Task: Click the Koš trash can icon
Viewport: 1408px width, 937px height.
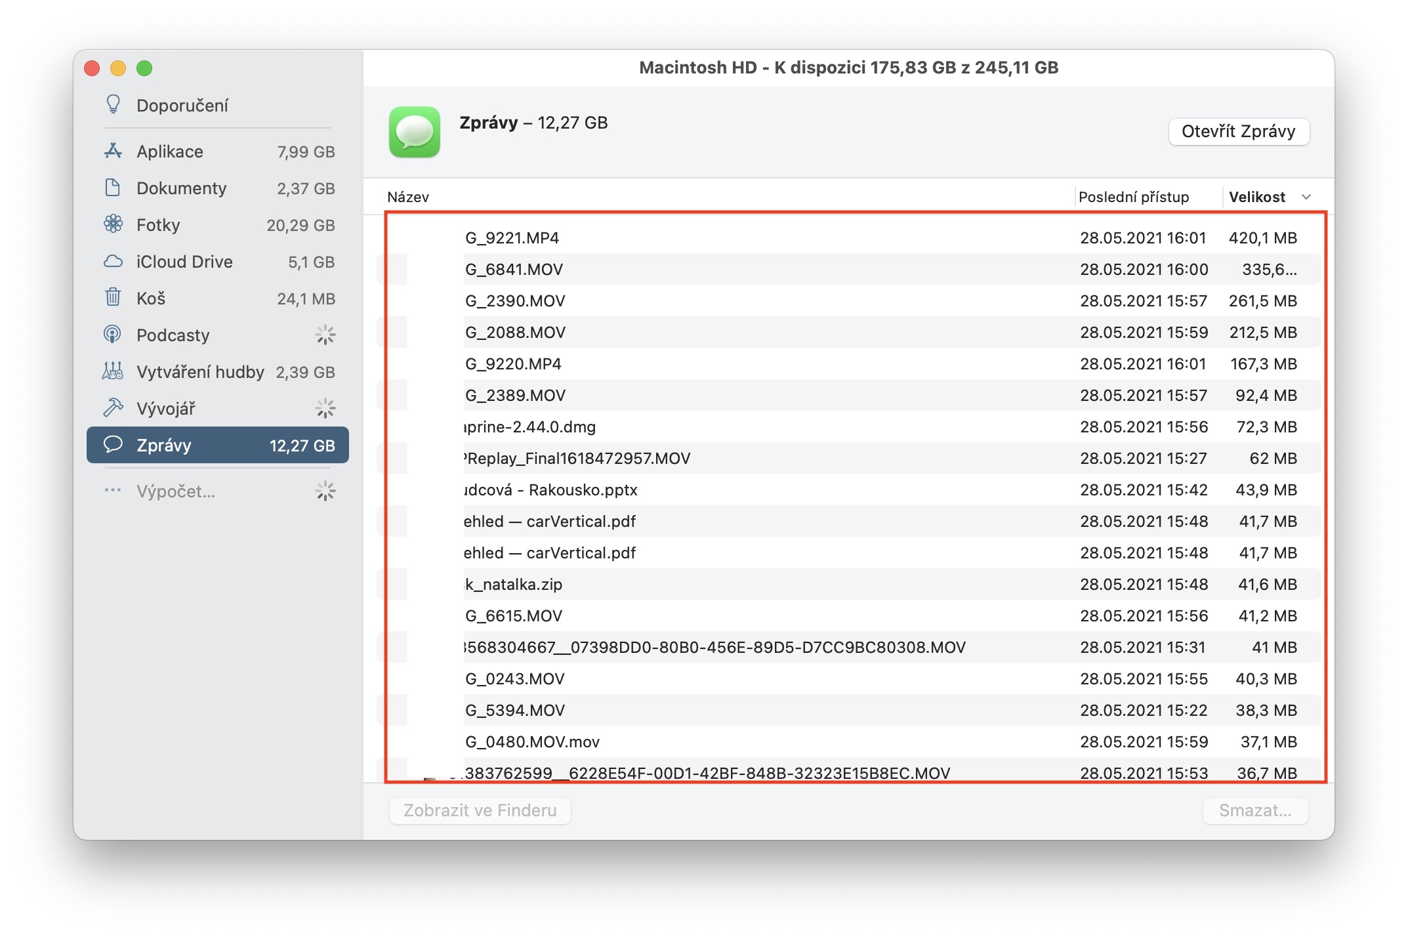Action: (113, 298)
